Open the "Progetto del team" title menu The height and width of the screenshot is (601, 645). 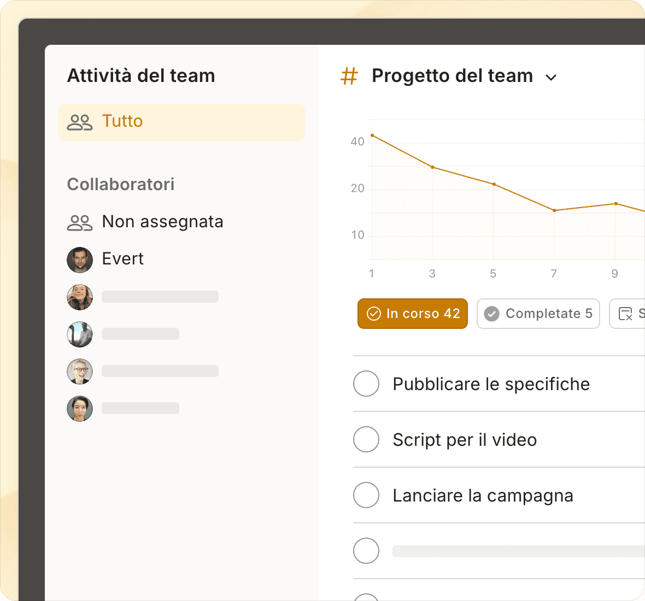[x=452, y=76]
